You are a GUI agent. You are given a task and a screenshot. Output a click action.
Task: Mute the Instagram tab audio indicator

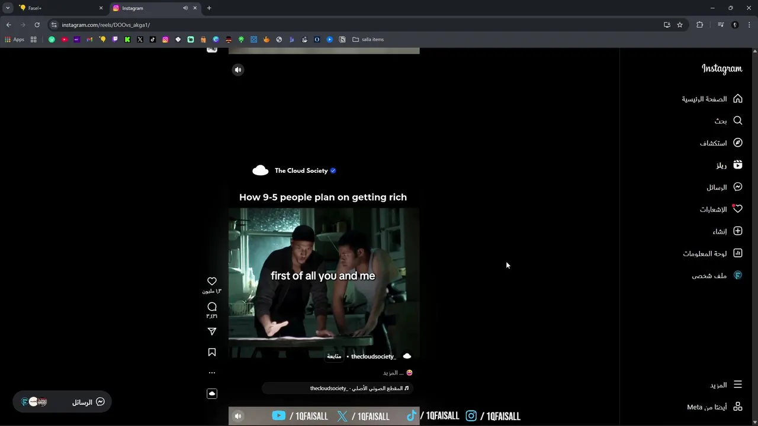tap(185, 8)
